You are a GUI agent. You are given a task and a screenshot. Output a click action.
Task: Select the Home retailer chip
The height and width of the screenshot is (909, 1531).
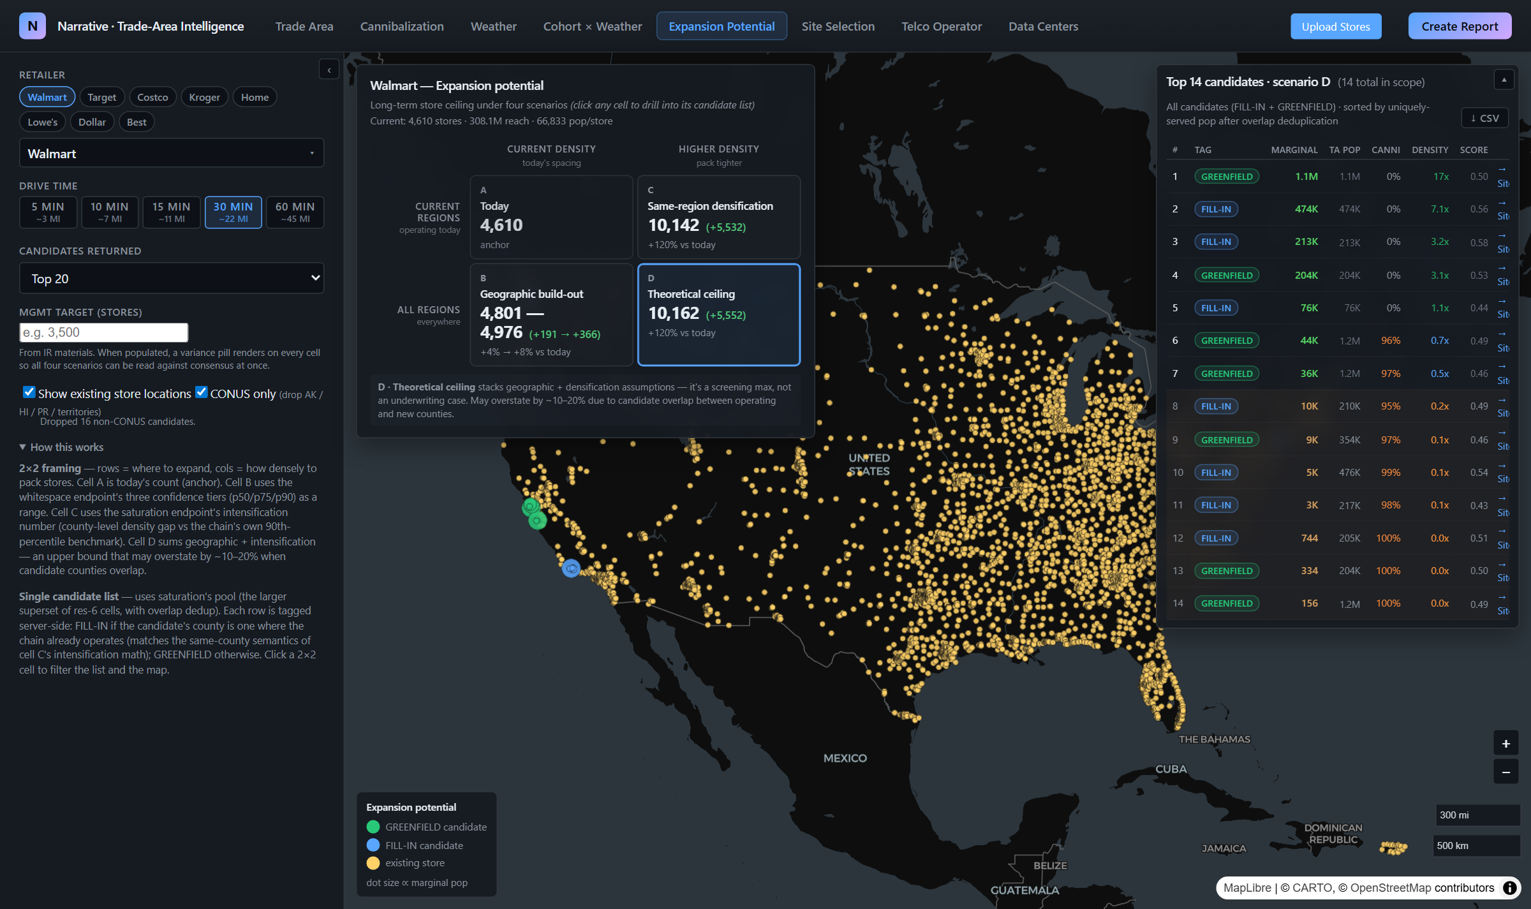(255, 97)
